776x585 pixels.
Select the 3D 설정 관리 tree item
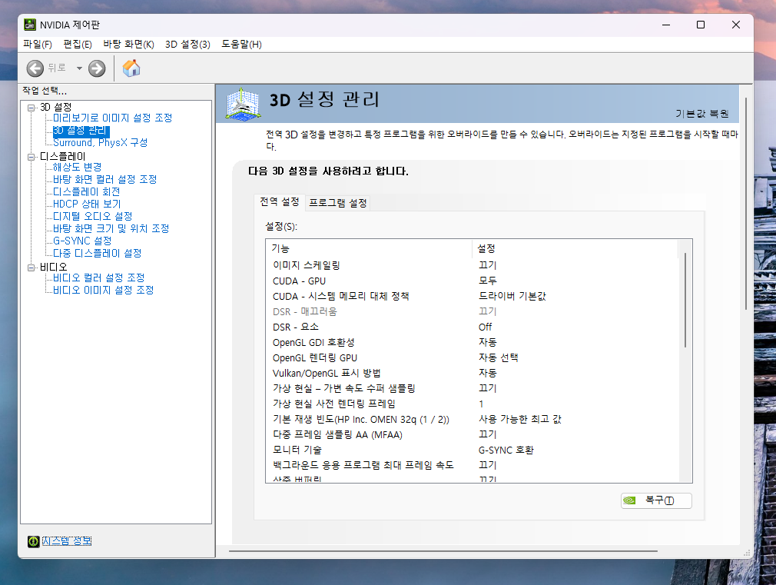(81, 130)
